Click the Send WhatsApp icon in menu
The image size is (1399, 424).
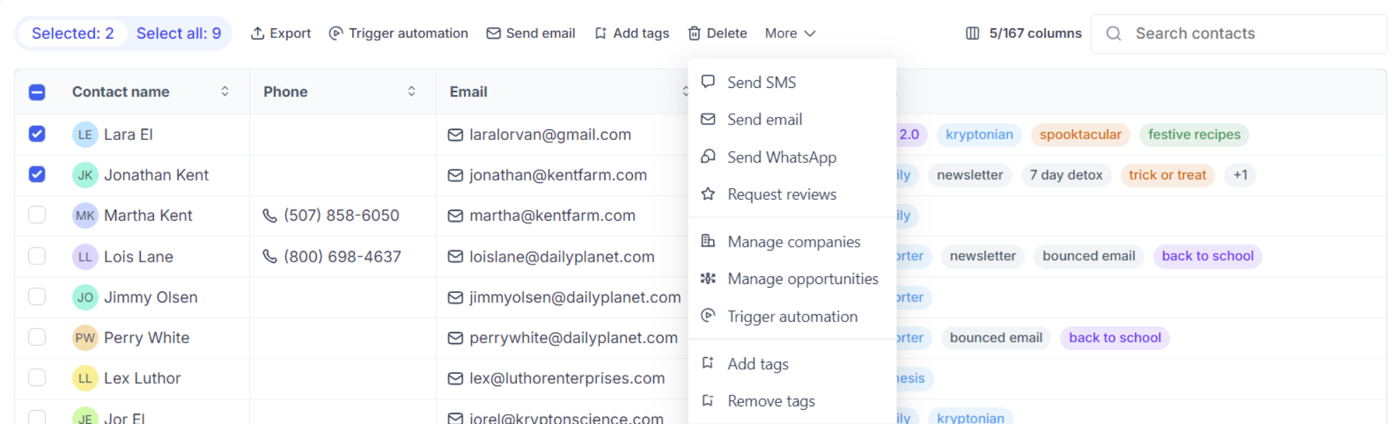pyautogui.click(x=708, y=156)
